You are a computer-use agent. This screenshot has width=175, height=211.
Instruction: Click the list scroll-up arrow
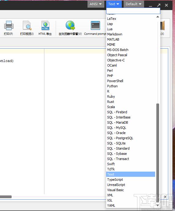pos(158,17)
